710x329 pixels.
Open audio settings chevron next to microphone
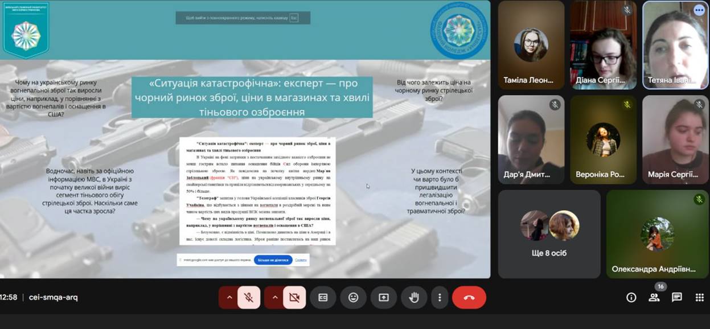[229, 297]
